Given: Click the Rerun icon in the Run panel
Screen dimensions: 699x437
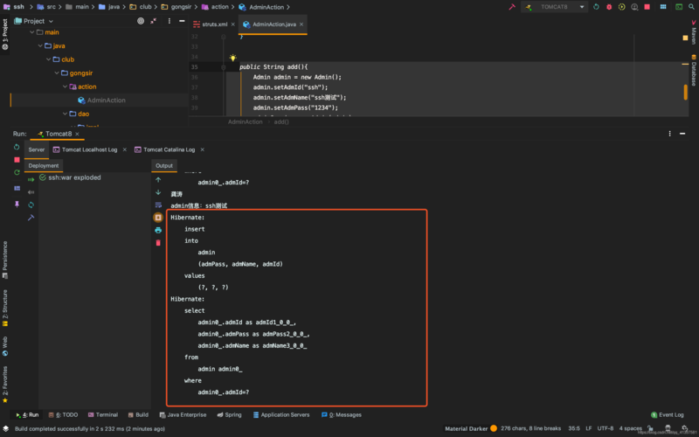Looking at the screenshot, I should point(17,147).
